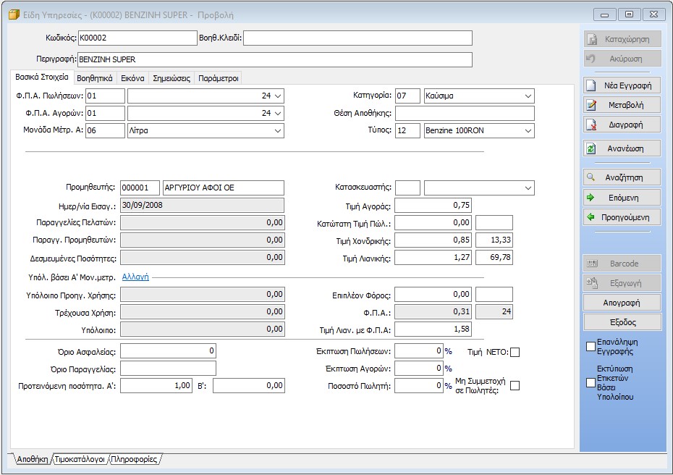Click Φ.Π.Α. Πωλήσεων code field 01
Viewport: 673px width, 475px height.
pyautogui.click(x=105, y=96)
